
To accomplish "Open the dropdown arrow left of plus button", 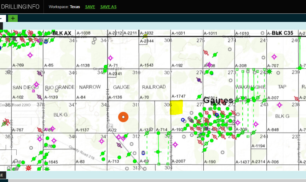I will (2, 18).
